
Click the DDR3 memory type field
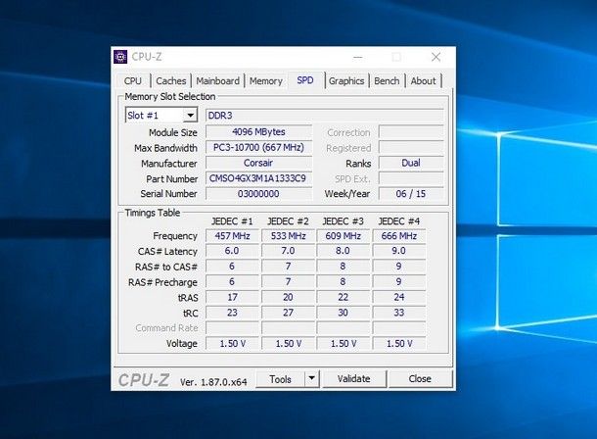pyautogui.click(x=325, y=116)
